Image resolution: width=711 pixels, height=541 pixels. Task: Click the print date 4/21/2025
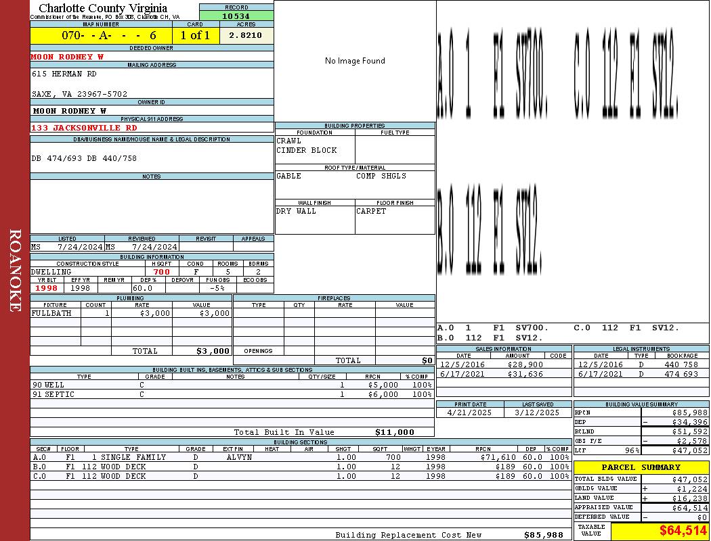(470, 412)
